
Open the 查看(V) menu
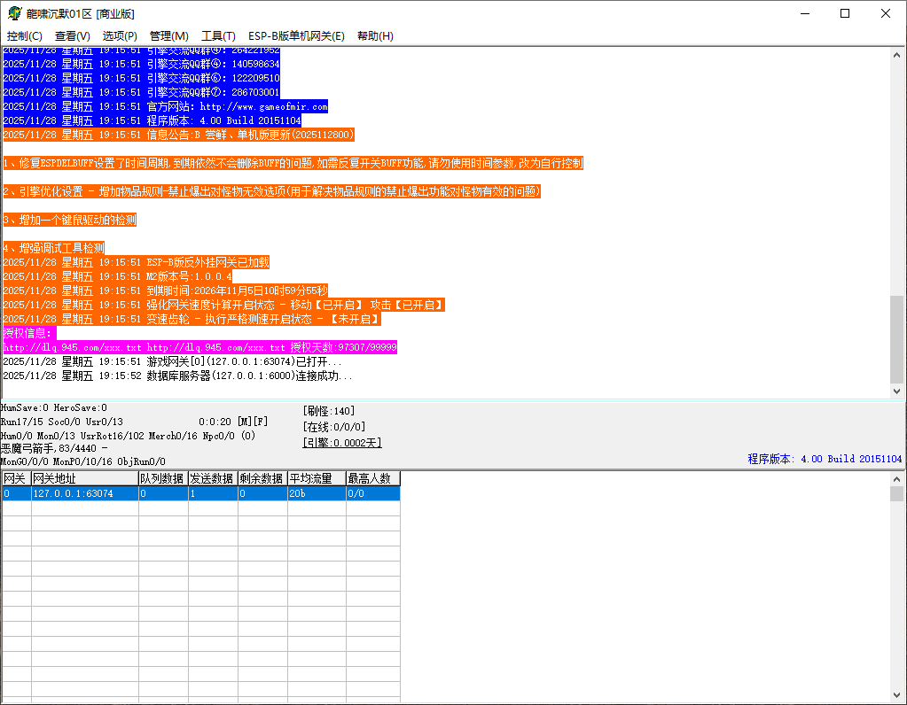[x=73, y=36]
